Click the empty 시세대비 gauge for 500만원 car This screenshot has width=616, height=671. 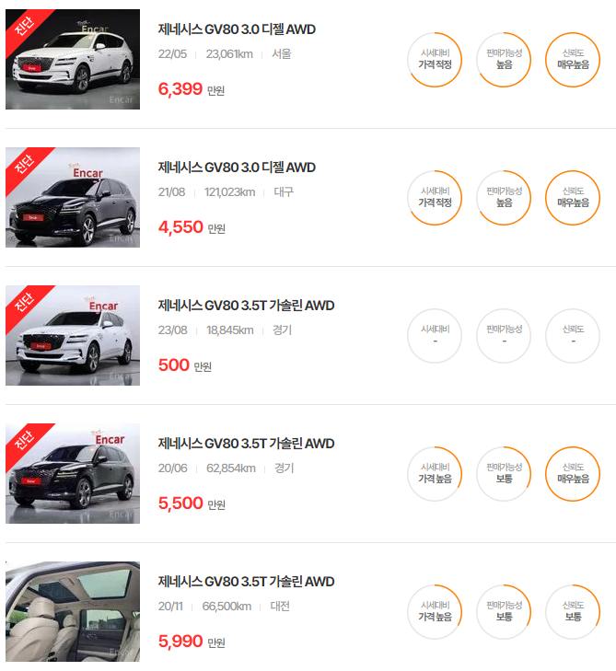(x=435, y=336)
